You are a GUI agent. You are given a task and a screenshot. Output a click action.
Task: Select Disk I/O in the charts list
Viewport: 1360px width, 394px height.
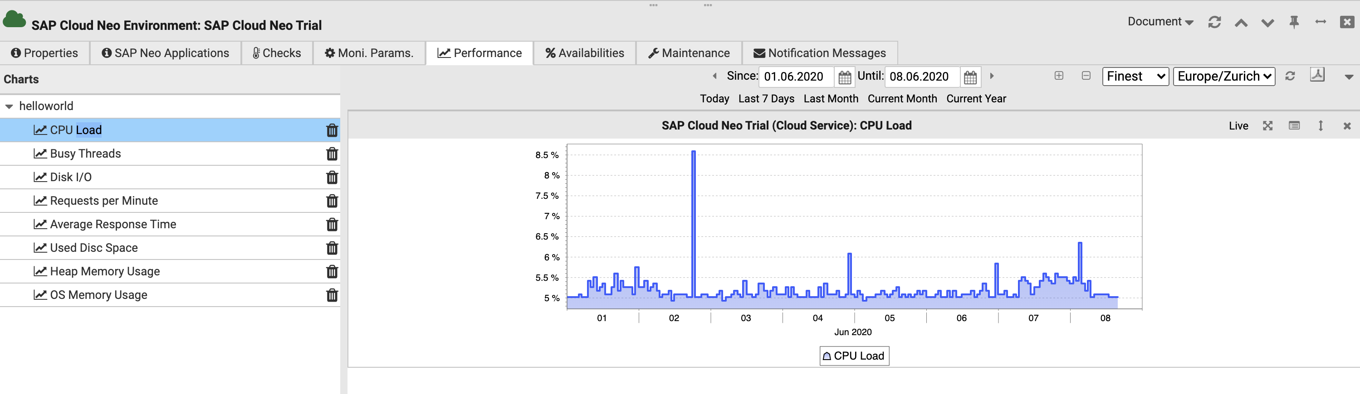point(170,178)
